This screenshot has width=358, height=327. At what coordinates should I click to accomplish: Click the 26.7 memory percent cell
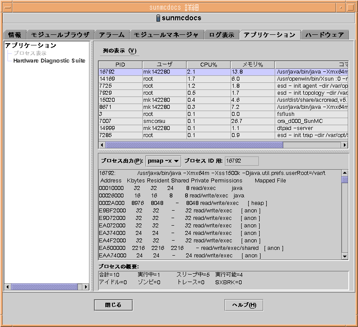[x=253, y=121]
